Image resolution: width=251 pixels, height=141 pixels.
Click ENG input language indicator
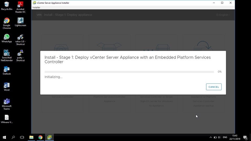coord(225,137)
